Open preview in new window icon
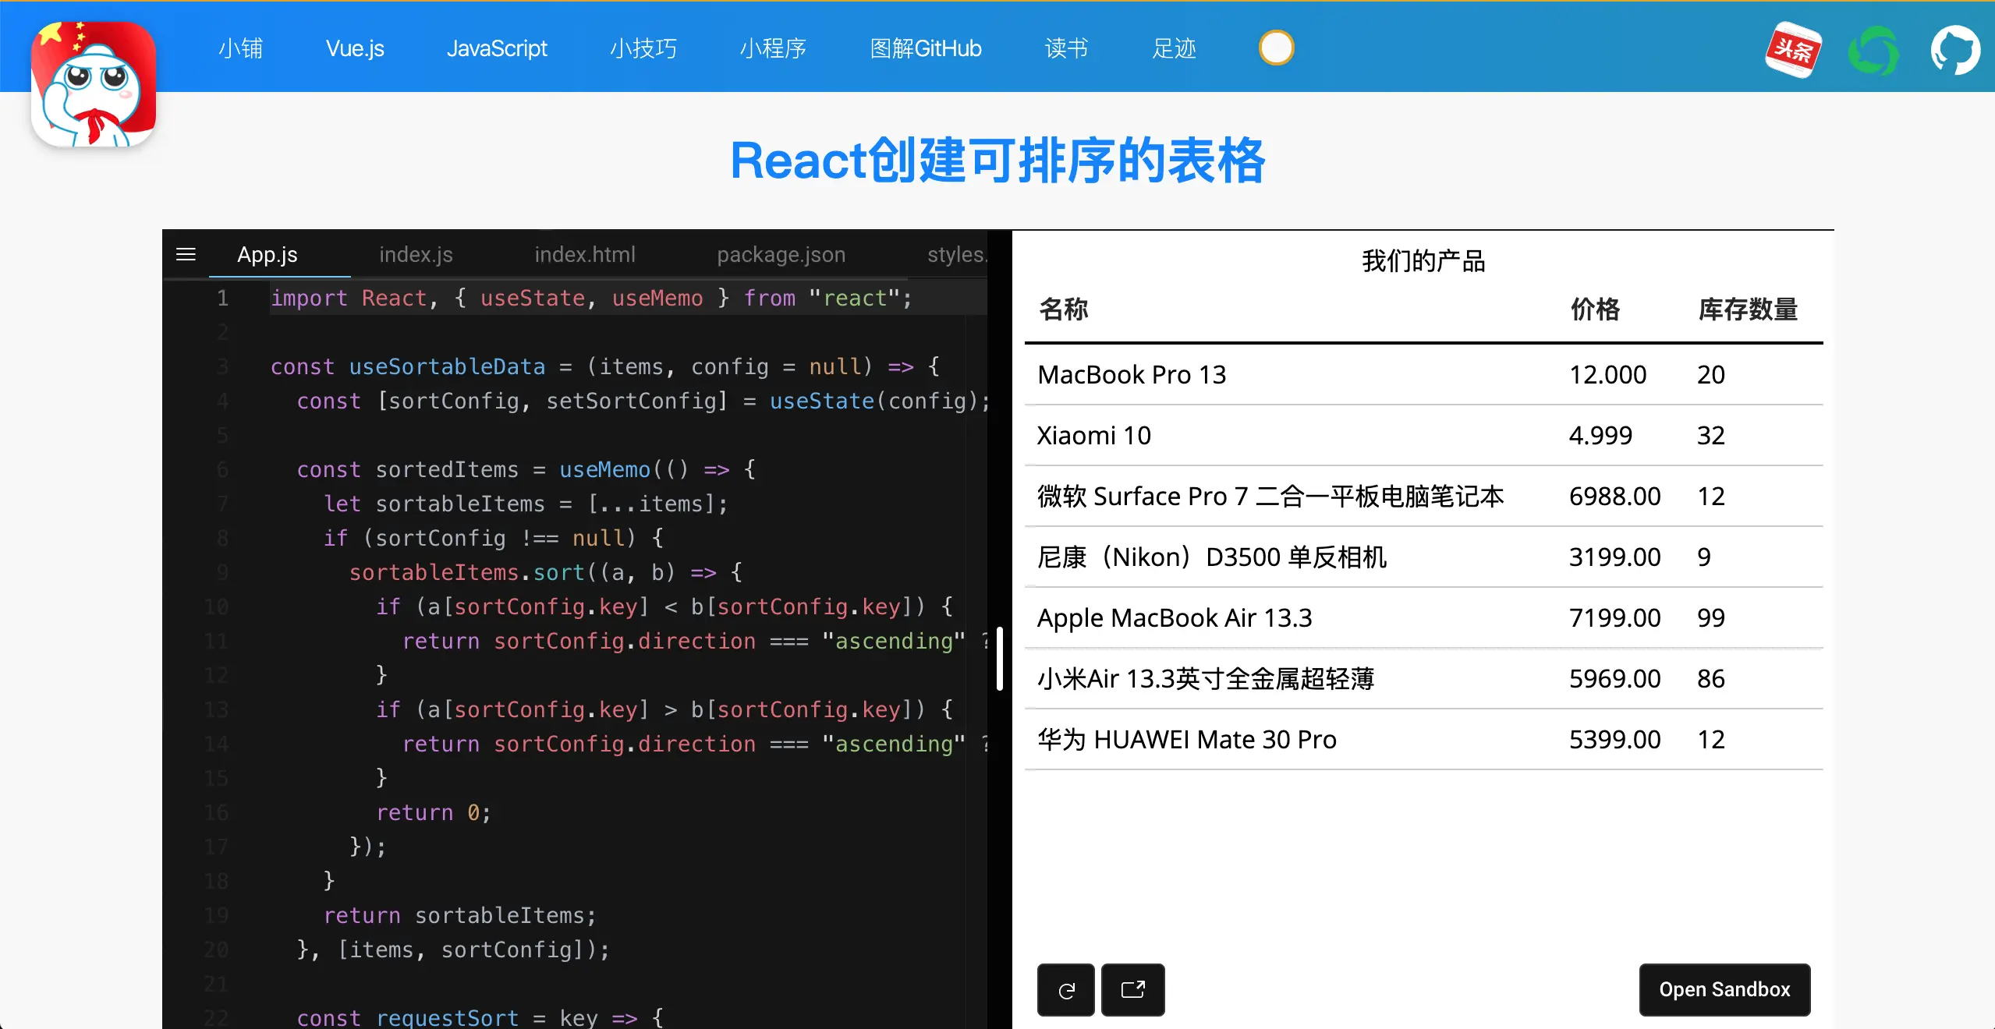This screenshot has height=1029, width=1995. [x=1132, y=990]
